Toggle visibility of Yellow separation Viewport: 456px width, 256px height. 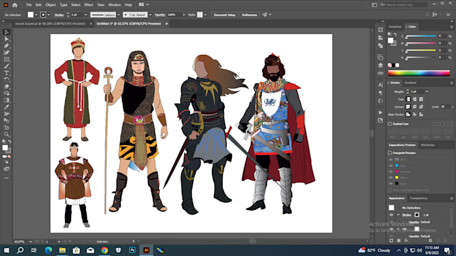(x=391, y=177)
